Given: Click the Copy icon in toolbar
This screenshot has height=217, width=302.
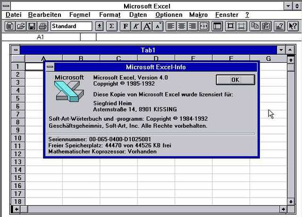Looking at the screenshot, I should [x=255, y=26].
